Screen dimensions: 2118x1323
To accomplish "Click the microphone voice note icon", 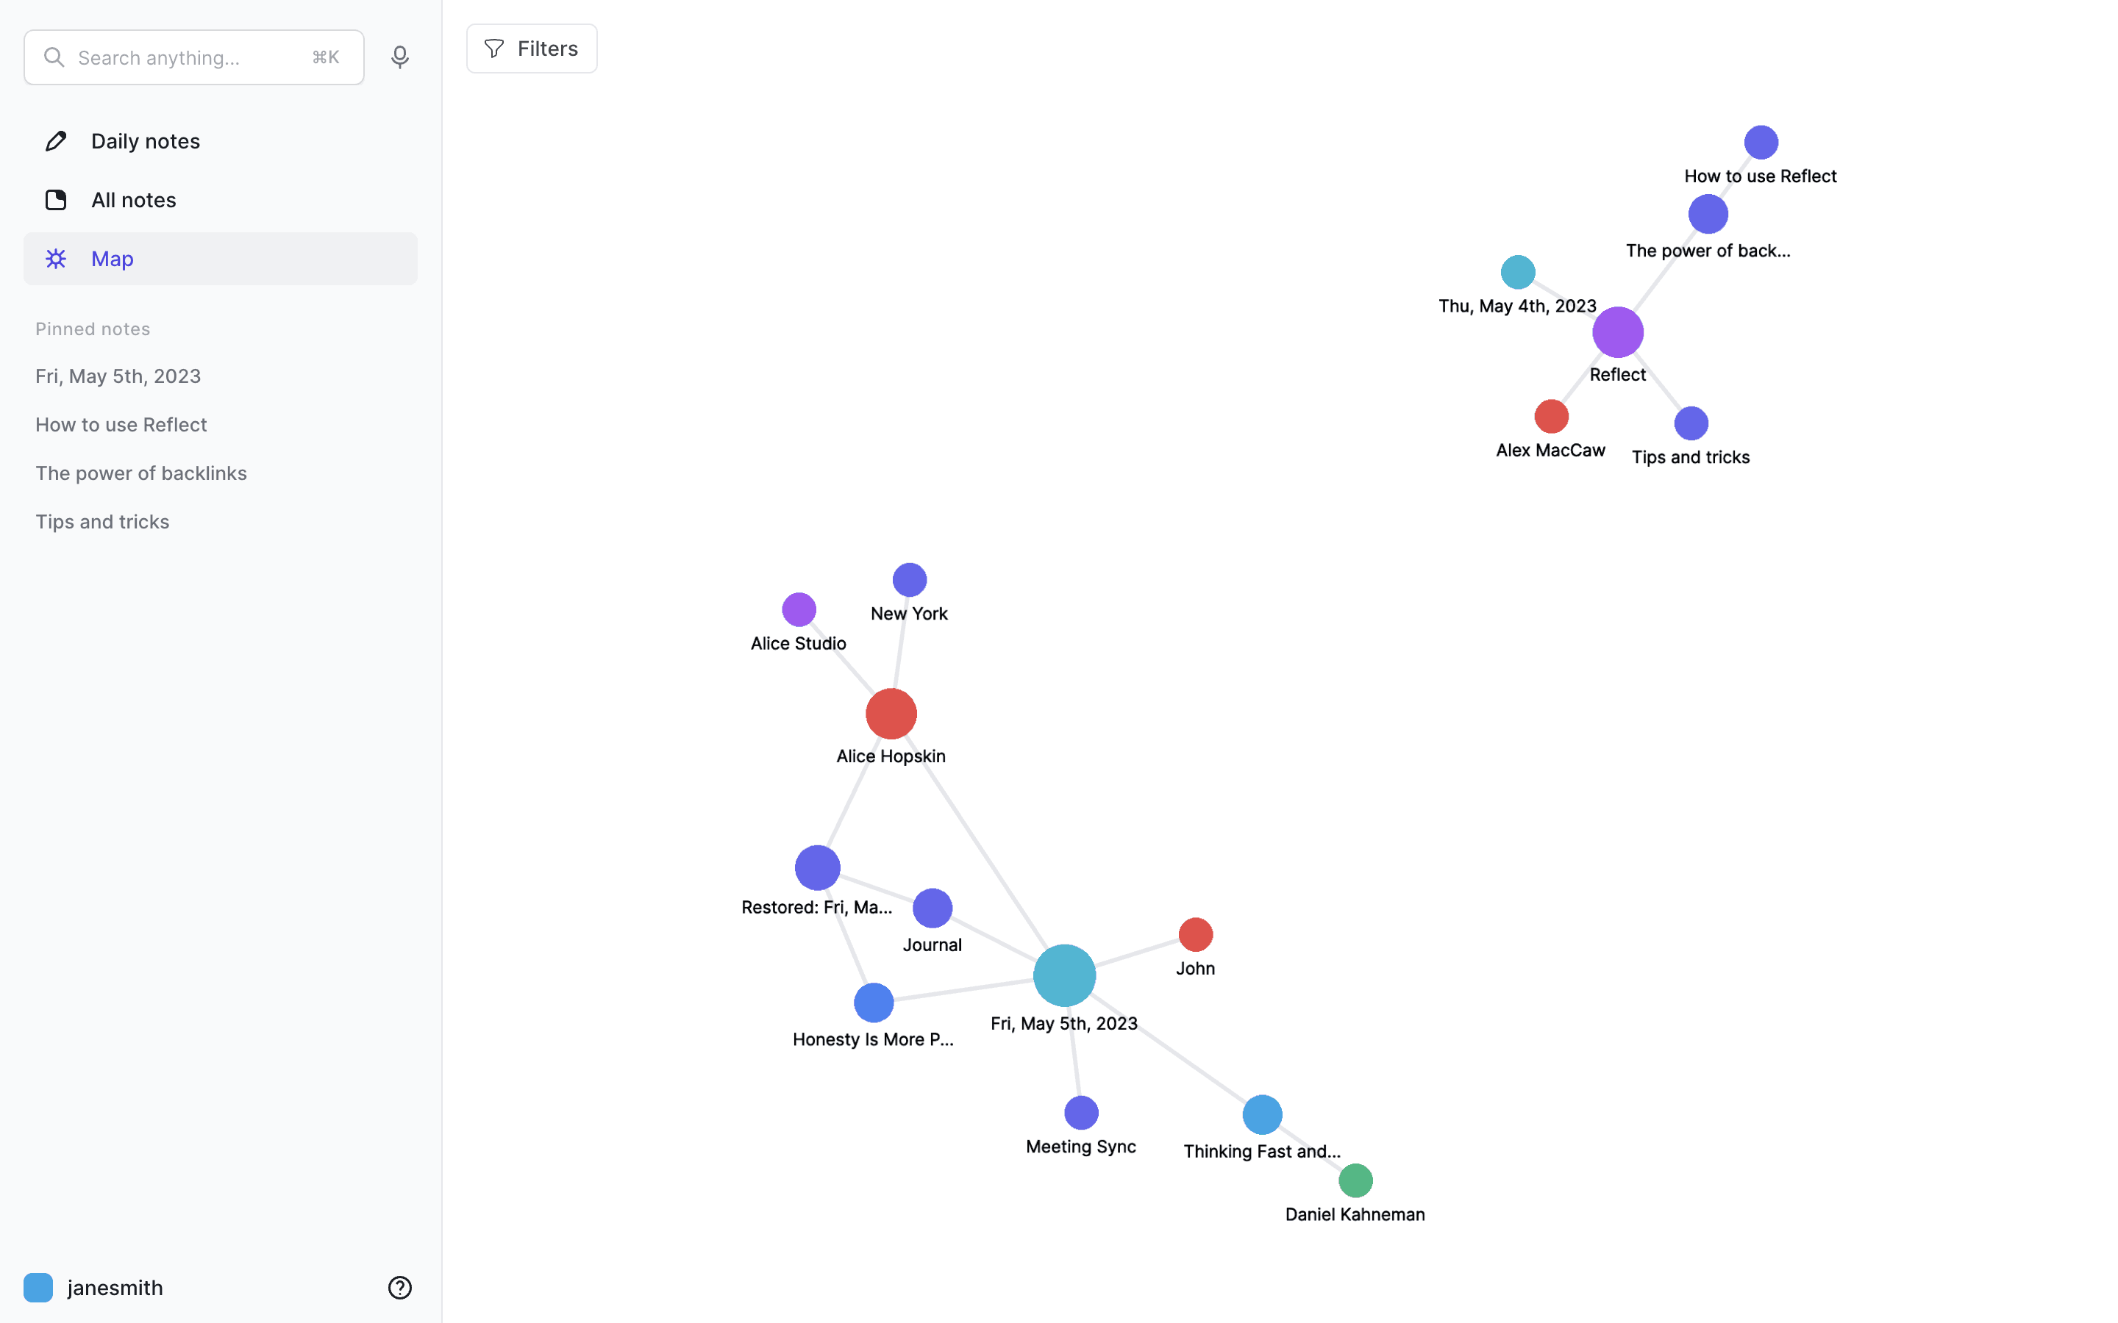I will 400,58.
